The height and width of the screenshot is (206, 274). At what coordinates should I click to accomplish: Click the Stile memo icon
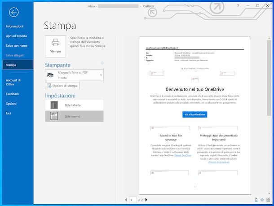[x=54, y=116]
